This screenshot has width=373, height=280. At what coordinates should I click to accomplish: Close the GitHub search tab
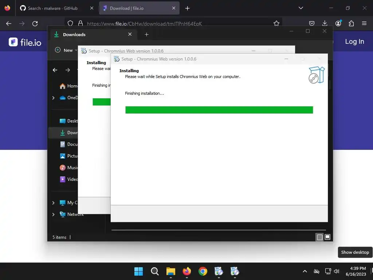pos(91,8)
